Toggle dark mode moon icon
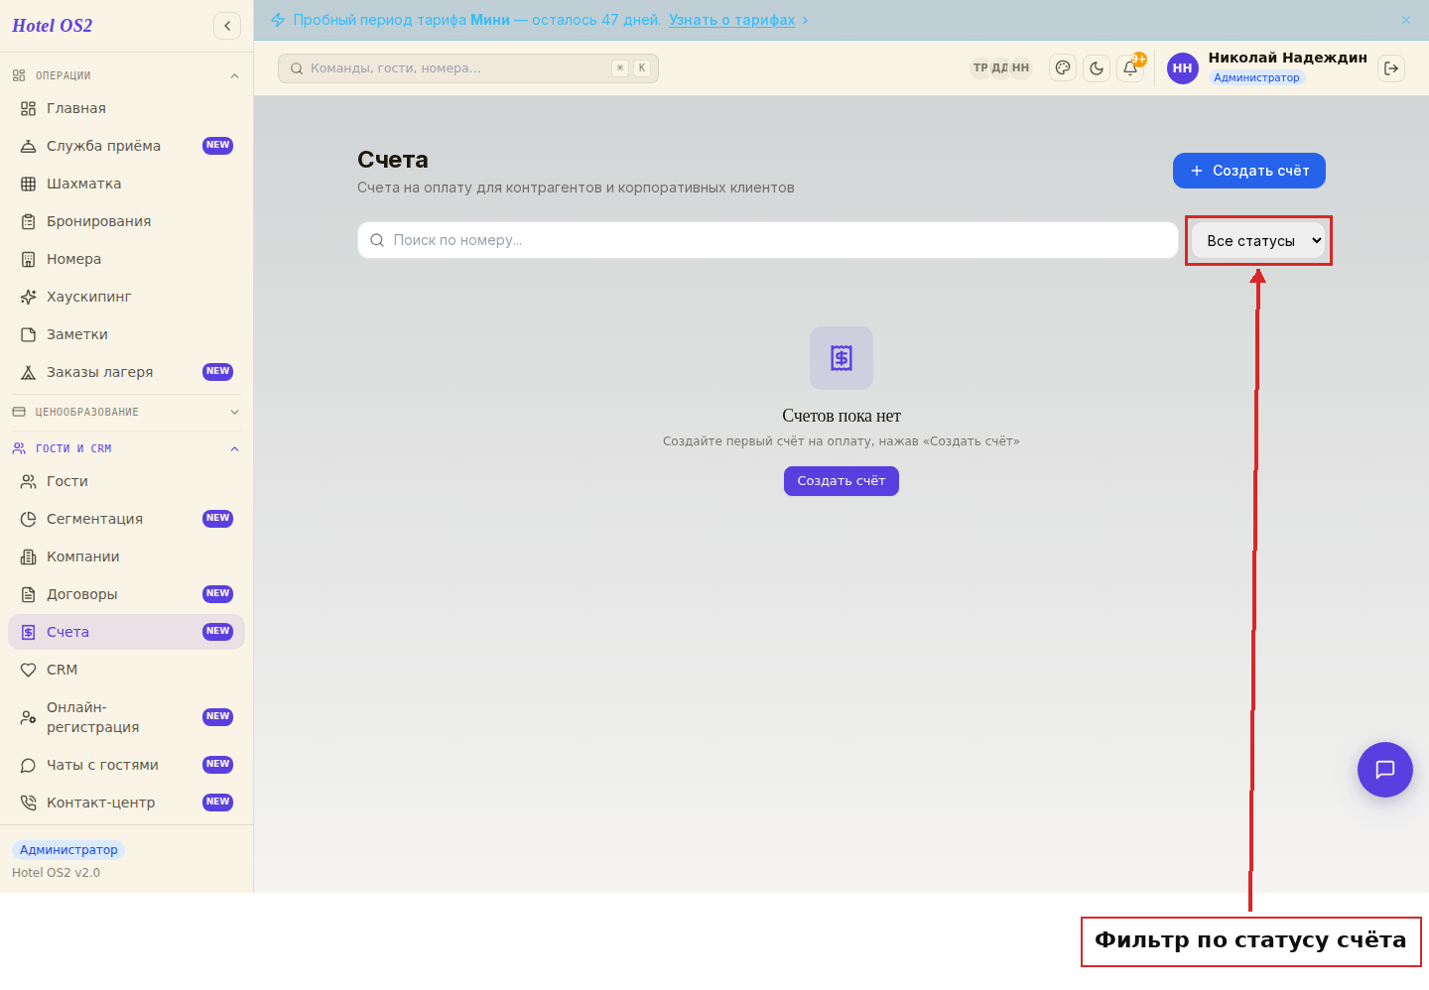1429x990 pixels. point(1097,68)
